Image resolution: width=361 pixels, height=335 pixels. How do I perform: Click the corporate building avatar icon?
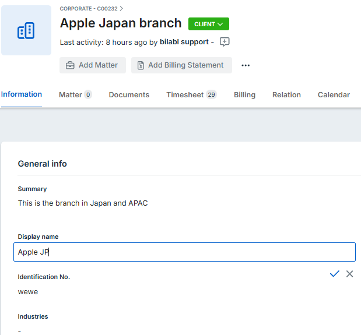[26, 30]
